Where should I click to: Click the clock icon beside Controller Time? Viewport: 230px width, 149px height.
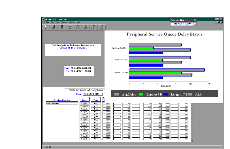coord(195,24)
